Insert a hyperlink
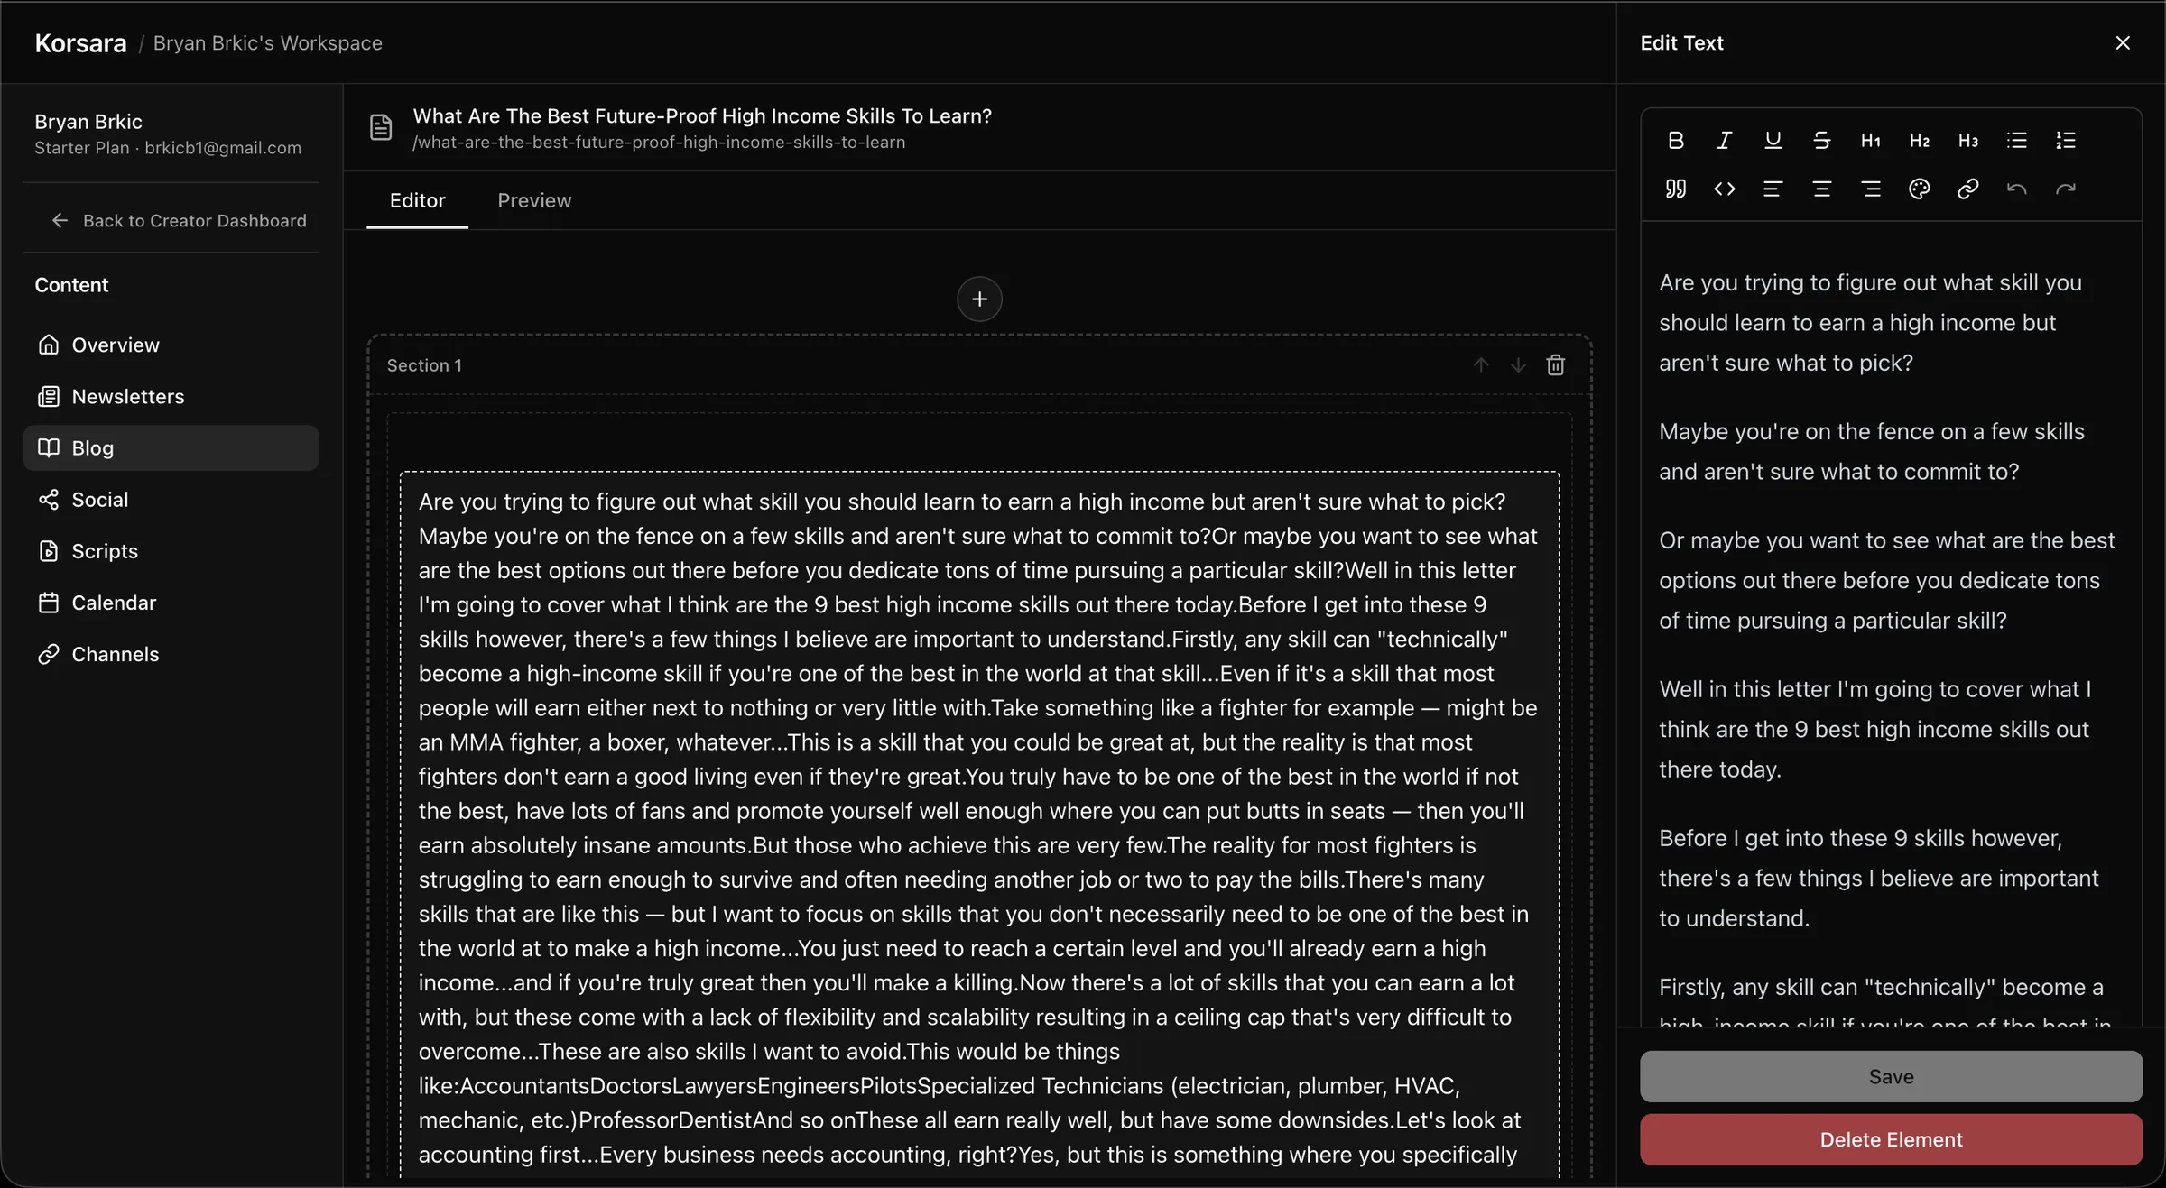Image resolution: width=2166 pixels, height=1188 pixels. (x=1967, y=189)
